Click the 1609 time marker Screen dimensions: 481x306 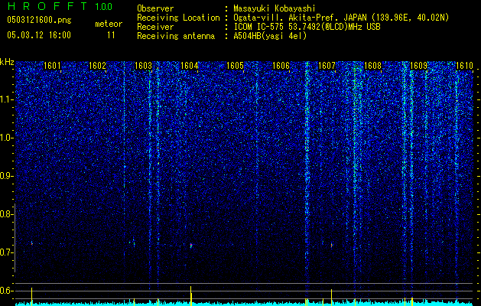coord(419,66)
